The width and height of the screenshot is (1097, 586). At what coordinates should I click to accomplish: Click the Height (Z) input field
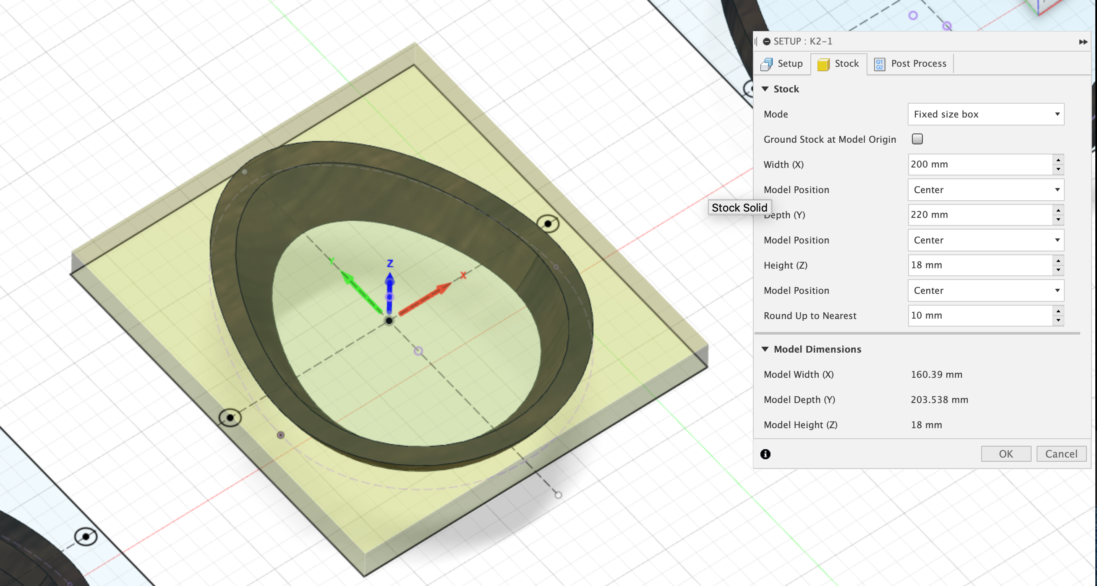[979, 265]
